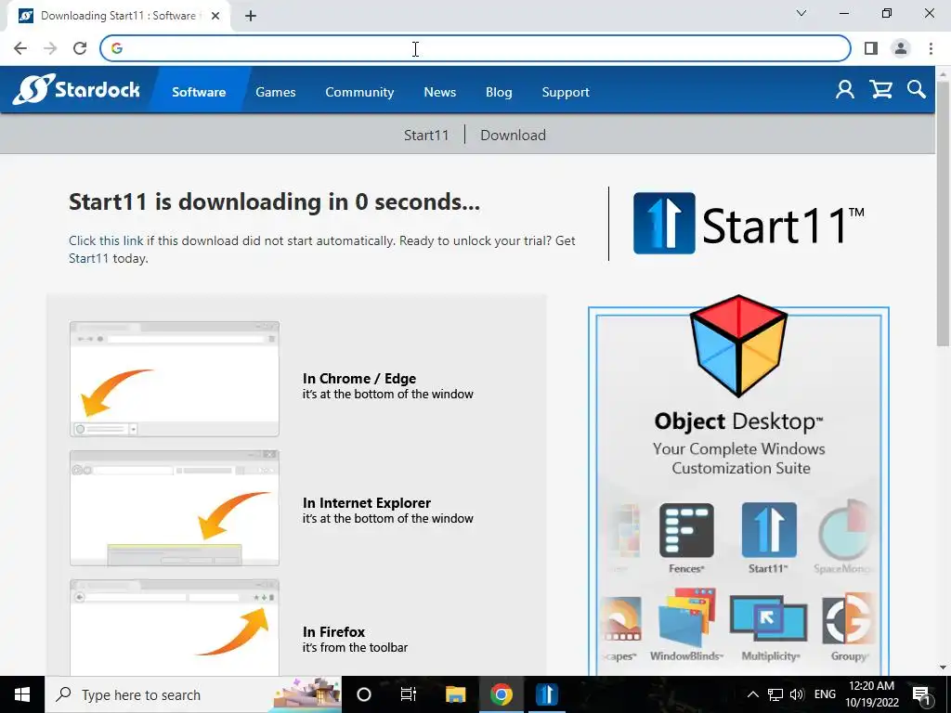Click the Chrome / Edge instruction thumbnail

tap(175, 379)
